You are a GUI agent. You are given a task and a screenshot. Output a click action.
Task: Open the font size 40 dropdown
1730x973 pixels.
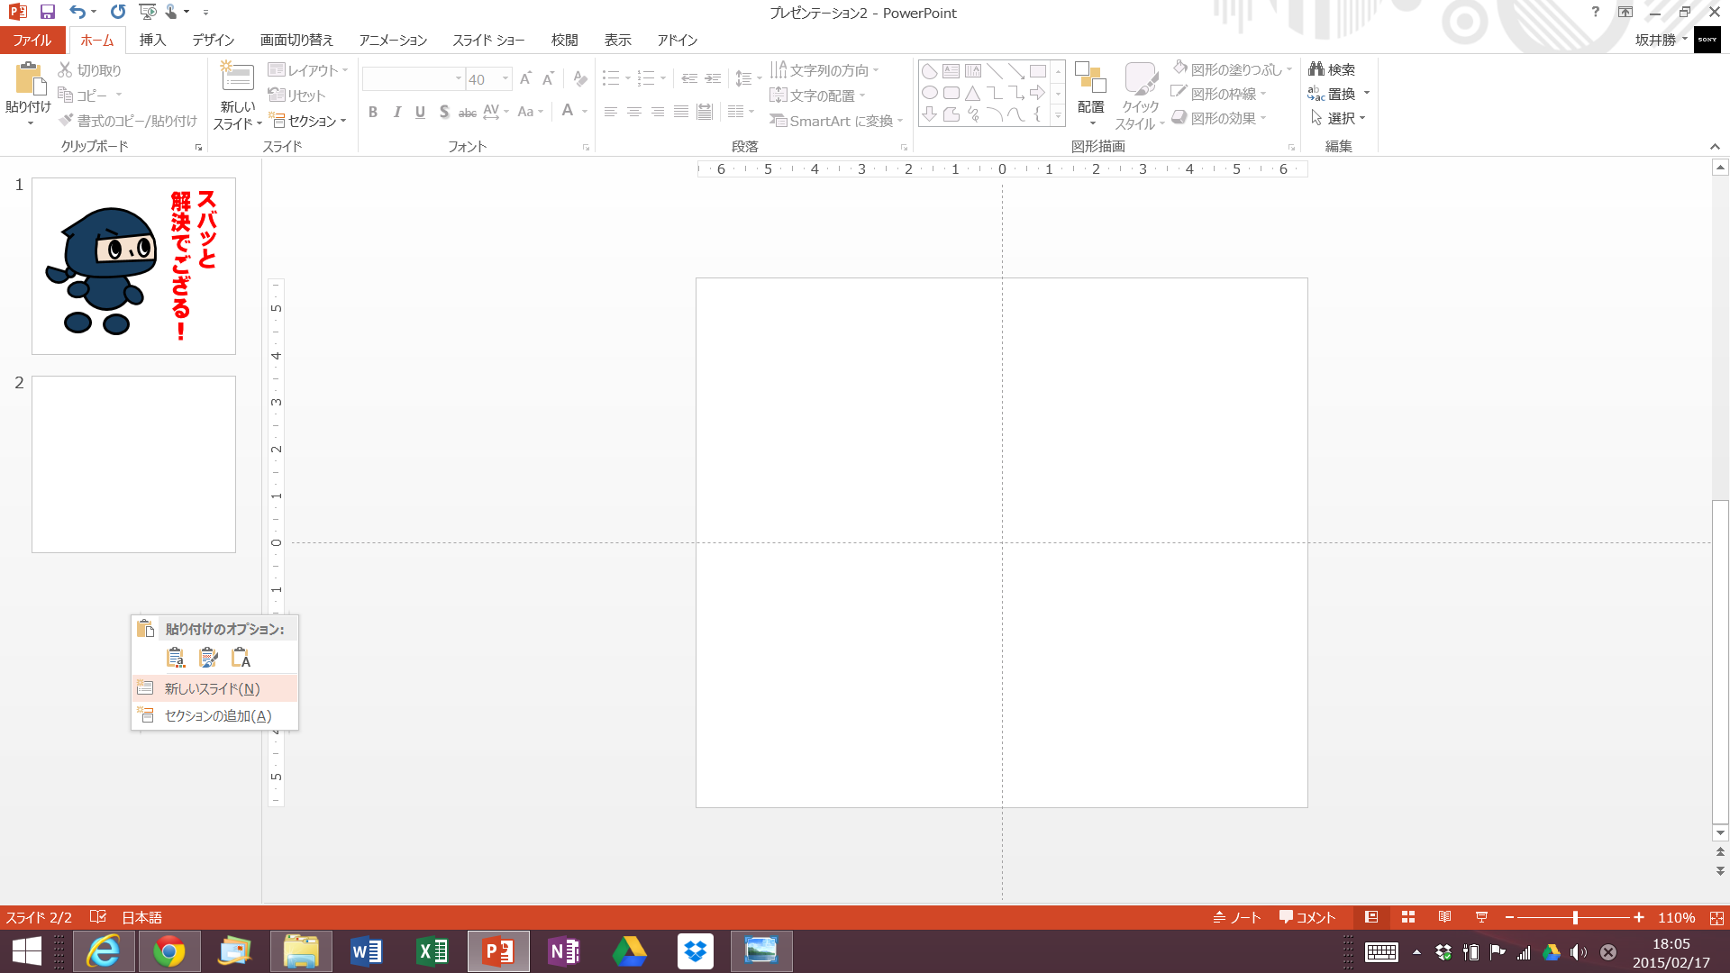click(505, 79)
